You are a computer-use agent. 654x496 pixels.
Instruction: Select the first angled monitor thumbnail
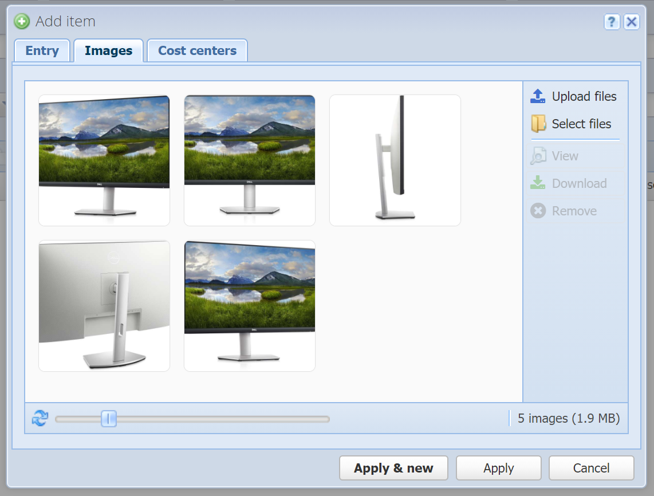pos(104,160)
